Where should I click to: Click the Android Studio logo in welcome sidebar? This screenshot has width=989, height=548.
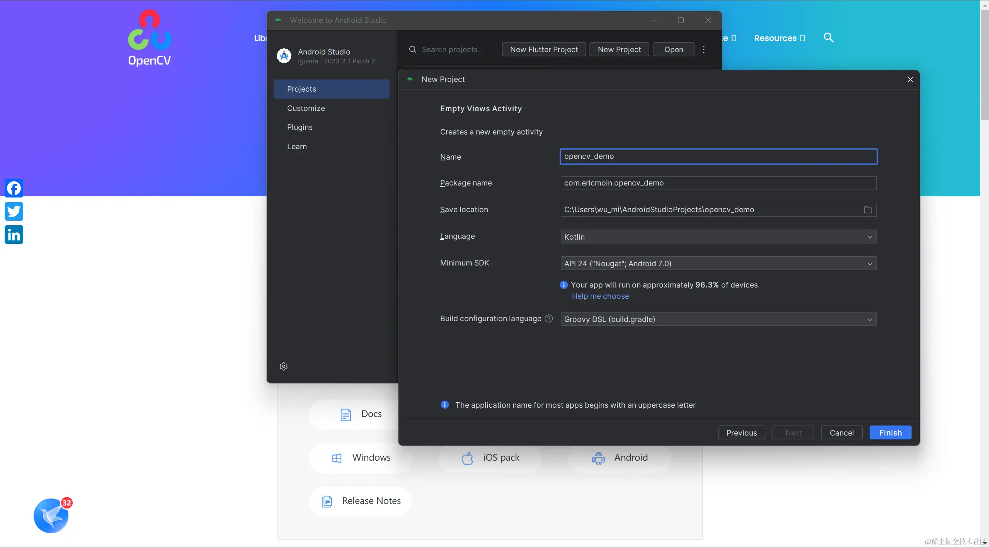click(x=284, y=56)
